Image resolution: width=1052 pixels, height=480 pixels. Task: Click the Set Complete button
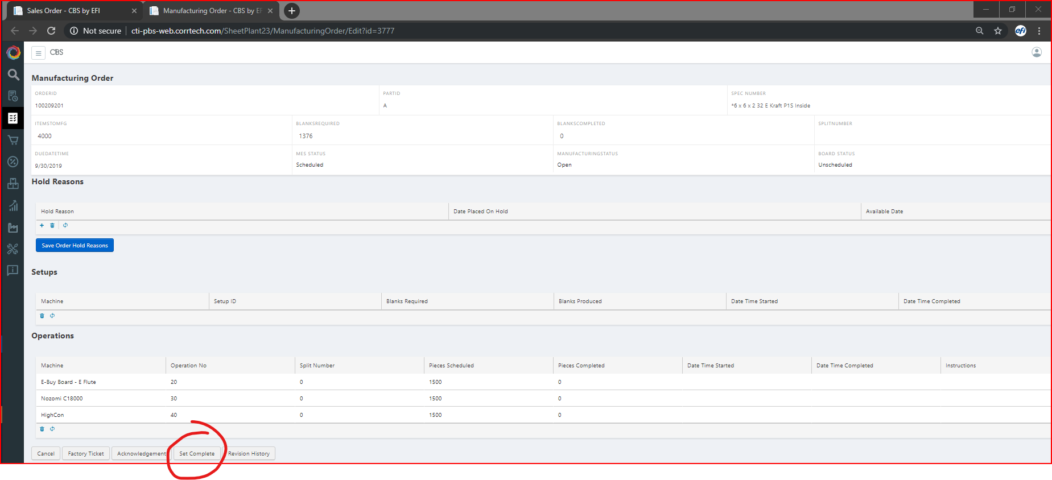point(197,453)
